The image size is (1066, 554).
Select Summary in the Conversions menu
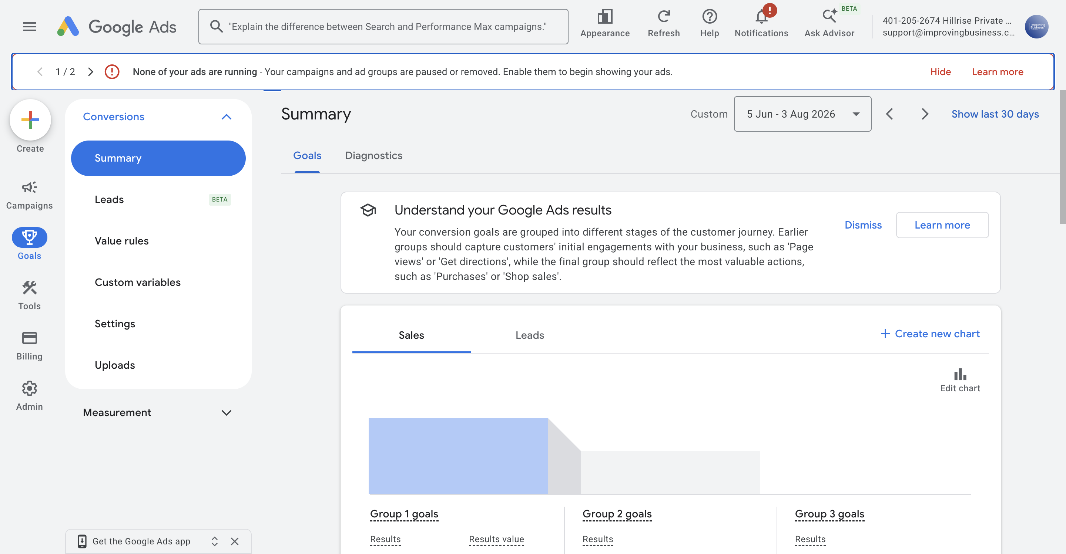point(158,158)
